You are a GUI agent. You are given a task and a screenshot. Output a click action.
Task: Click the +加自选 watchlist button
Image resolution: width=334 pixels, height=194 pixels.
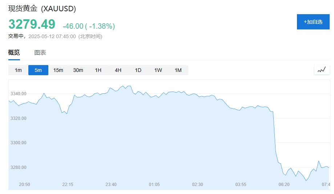point(313,22)
